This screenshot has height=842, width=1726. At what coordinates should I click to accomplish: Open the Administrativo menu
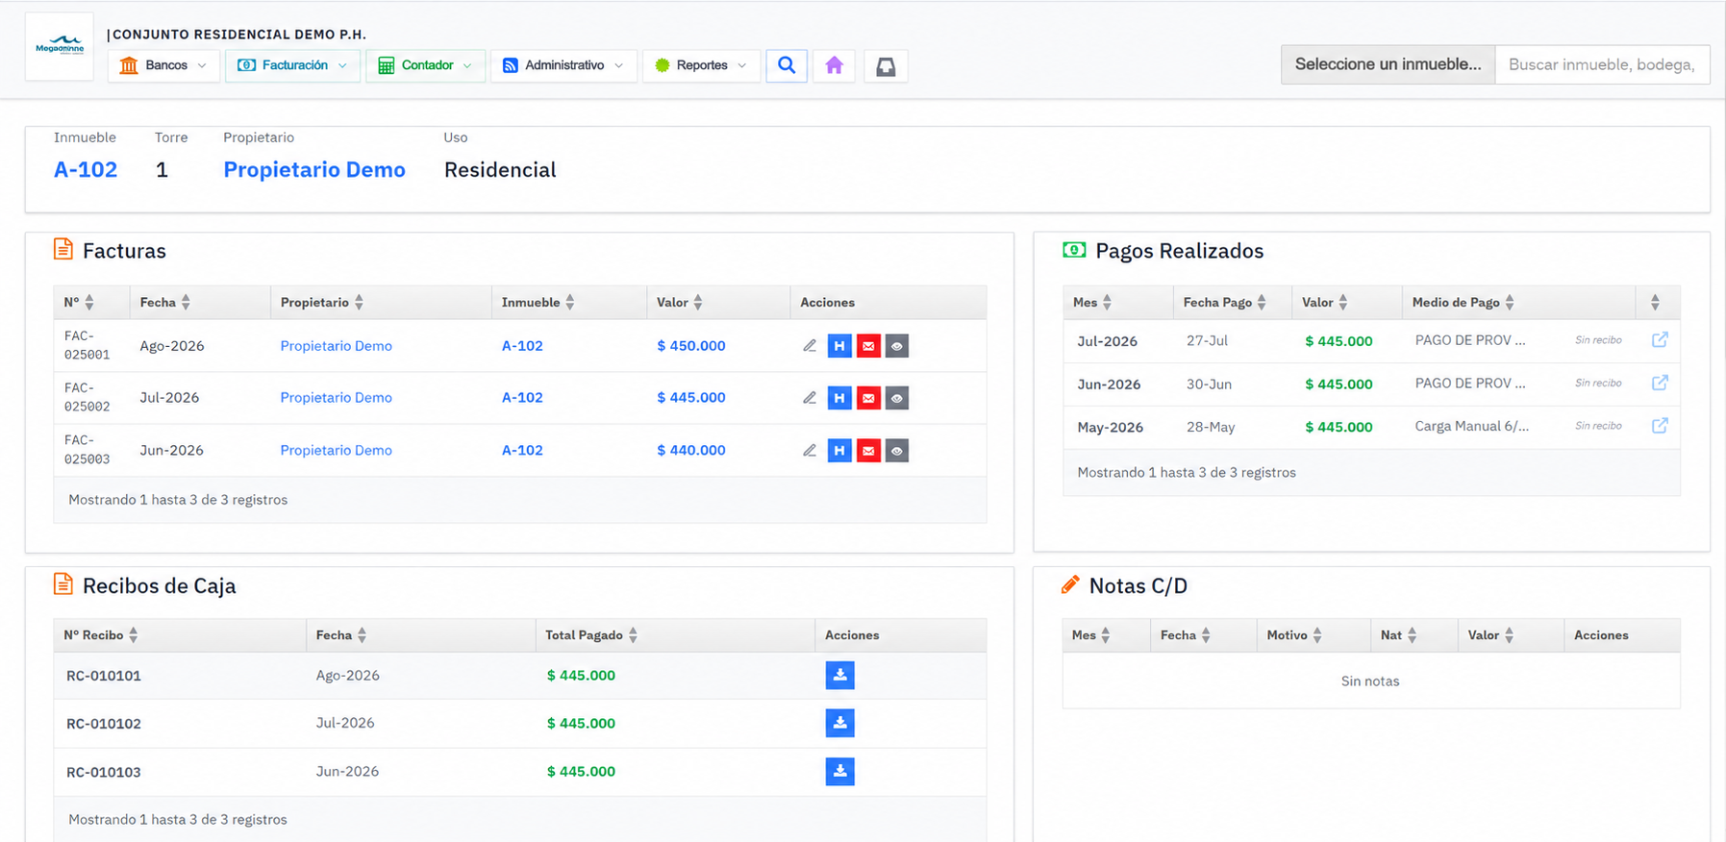pyautogui.click(x=563, y=65)
